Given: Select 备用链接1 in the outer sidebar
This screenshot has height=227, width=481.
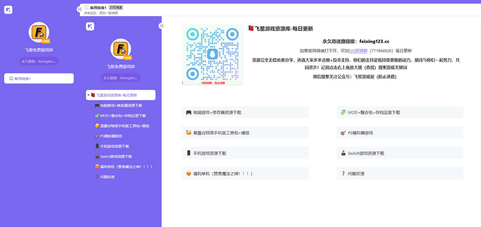Looking at the screenshot, I should tap(39, 78).
